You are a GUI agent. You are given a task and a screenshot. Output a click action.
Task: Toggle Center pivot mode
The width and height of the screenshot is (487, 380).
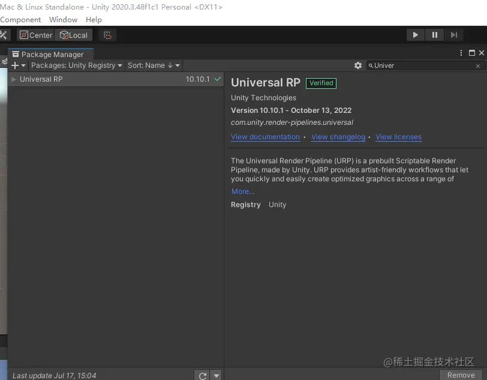coord(36,35)
